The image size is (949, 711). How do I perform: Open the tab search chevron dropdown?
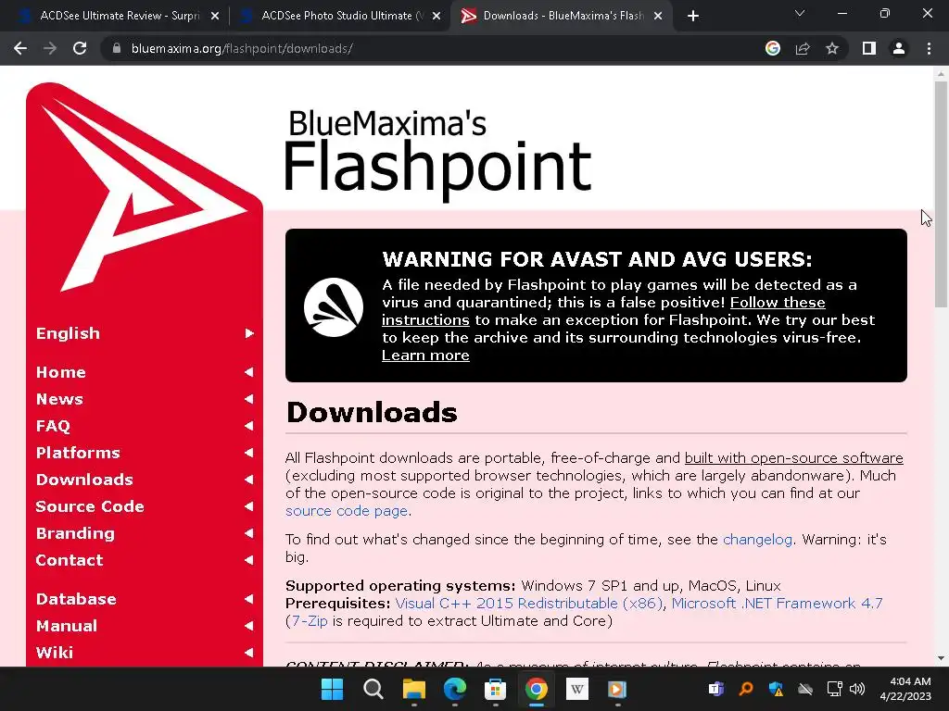(800, 13)
